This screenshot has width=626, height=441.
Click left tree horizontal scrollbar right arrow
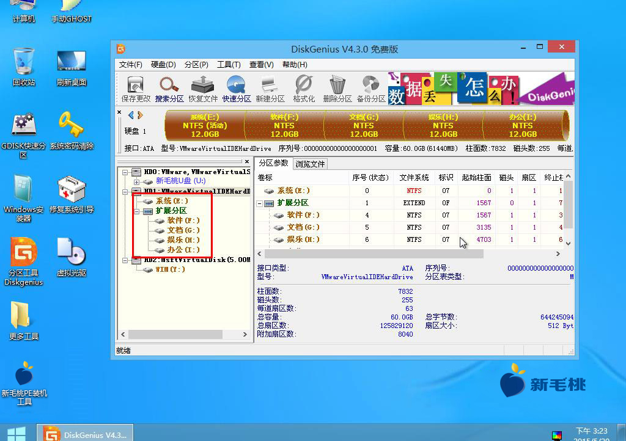point(245,335)
